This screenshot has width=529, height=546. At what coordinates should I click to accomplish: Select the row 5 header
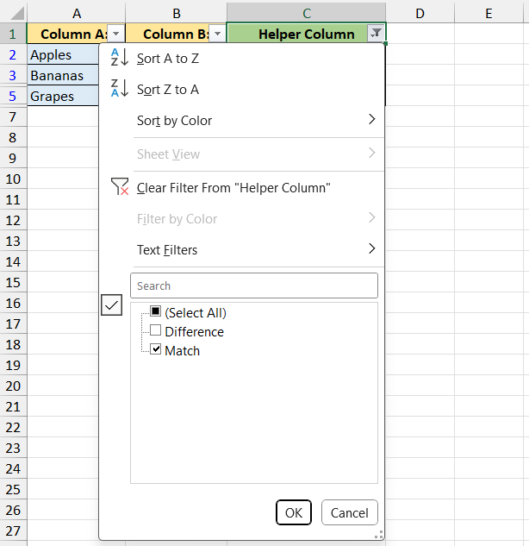(13, 96)
